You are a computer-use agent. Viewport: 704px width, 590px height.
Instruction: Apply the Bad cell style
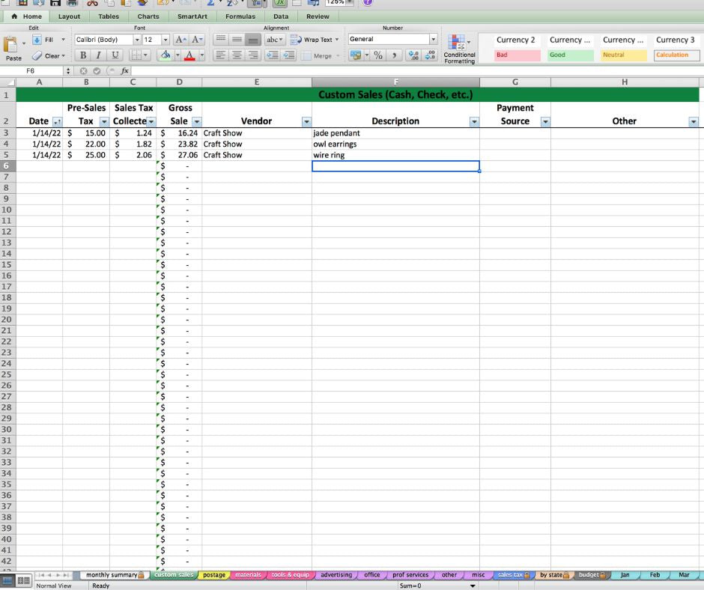517,55
